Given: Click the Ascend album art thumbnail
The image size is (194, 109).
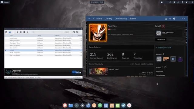Looking at the screenshot, I should (8, 72).
